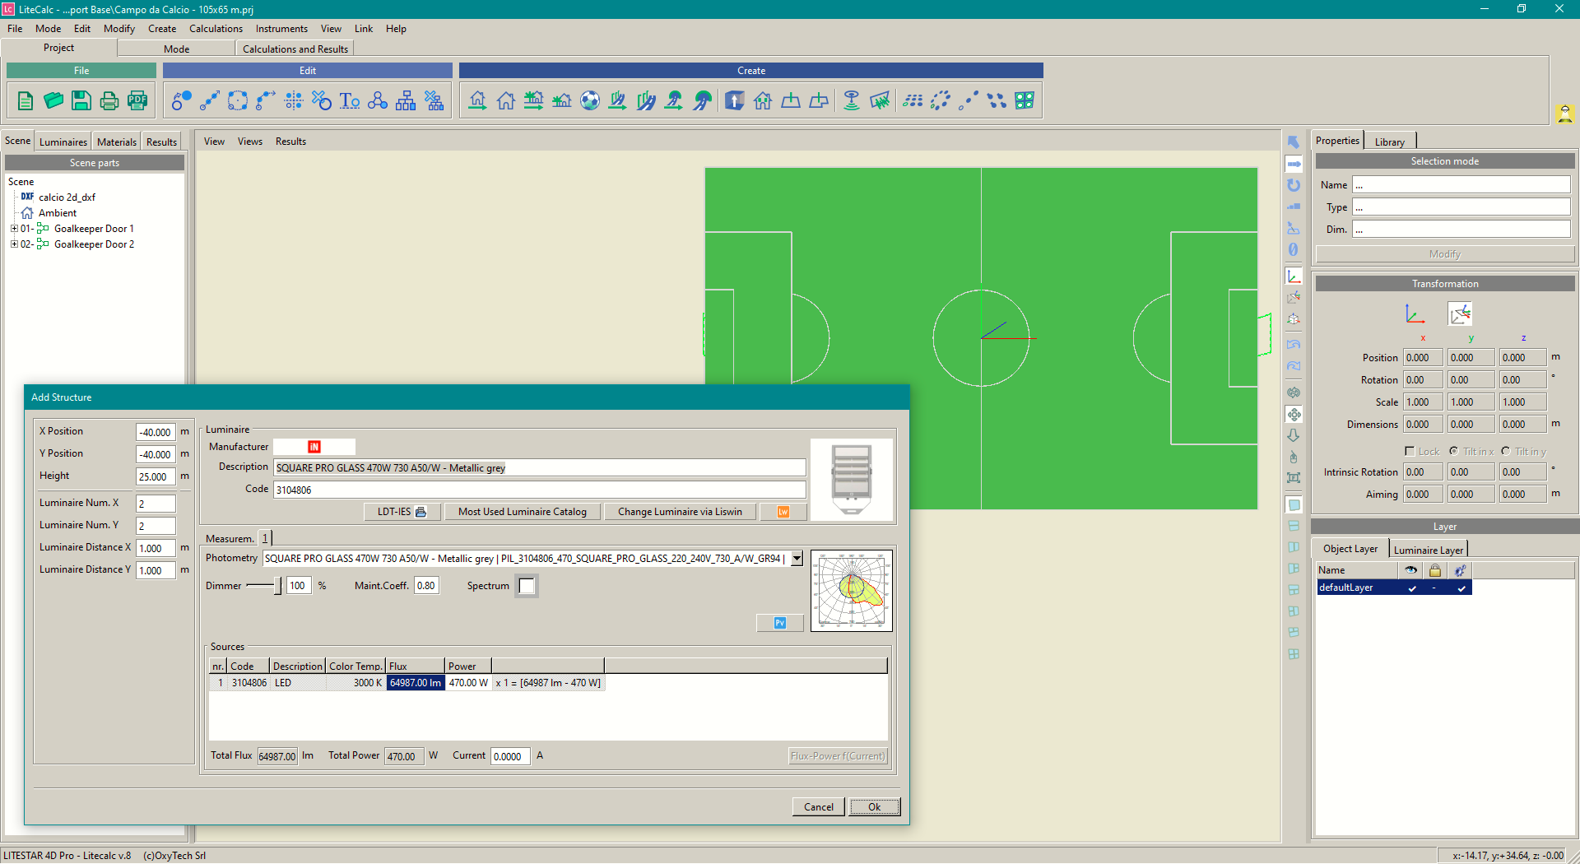The width and height of the screenshot is (1580, 864).
Task: Click the soccer ball icon in Create toolbar
Action: pos(590,100)
